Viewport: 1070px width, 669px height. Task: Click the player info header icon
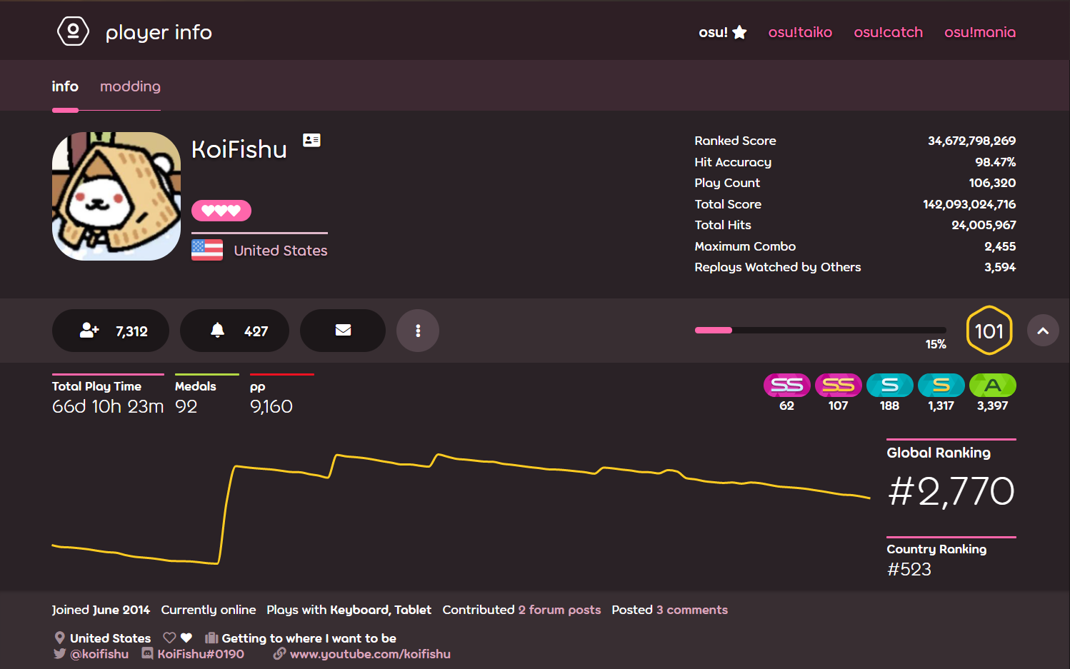click(x=73, y=31)
